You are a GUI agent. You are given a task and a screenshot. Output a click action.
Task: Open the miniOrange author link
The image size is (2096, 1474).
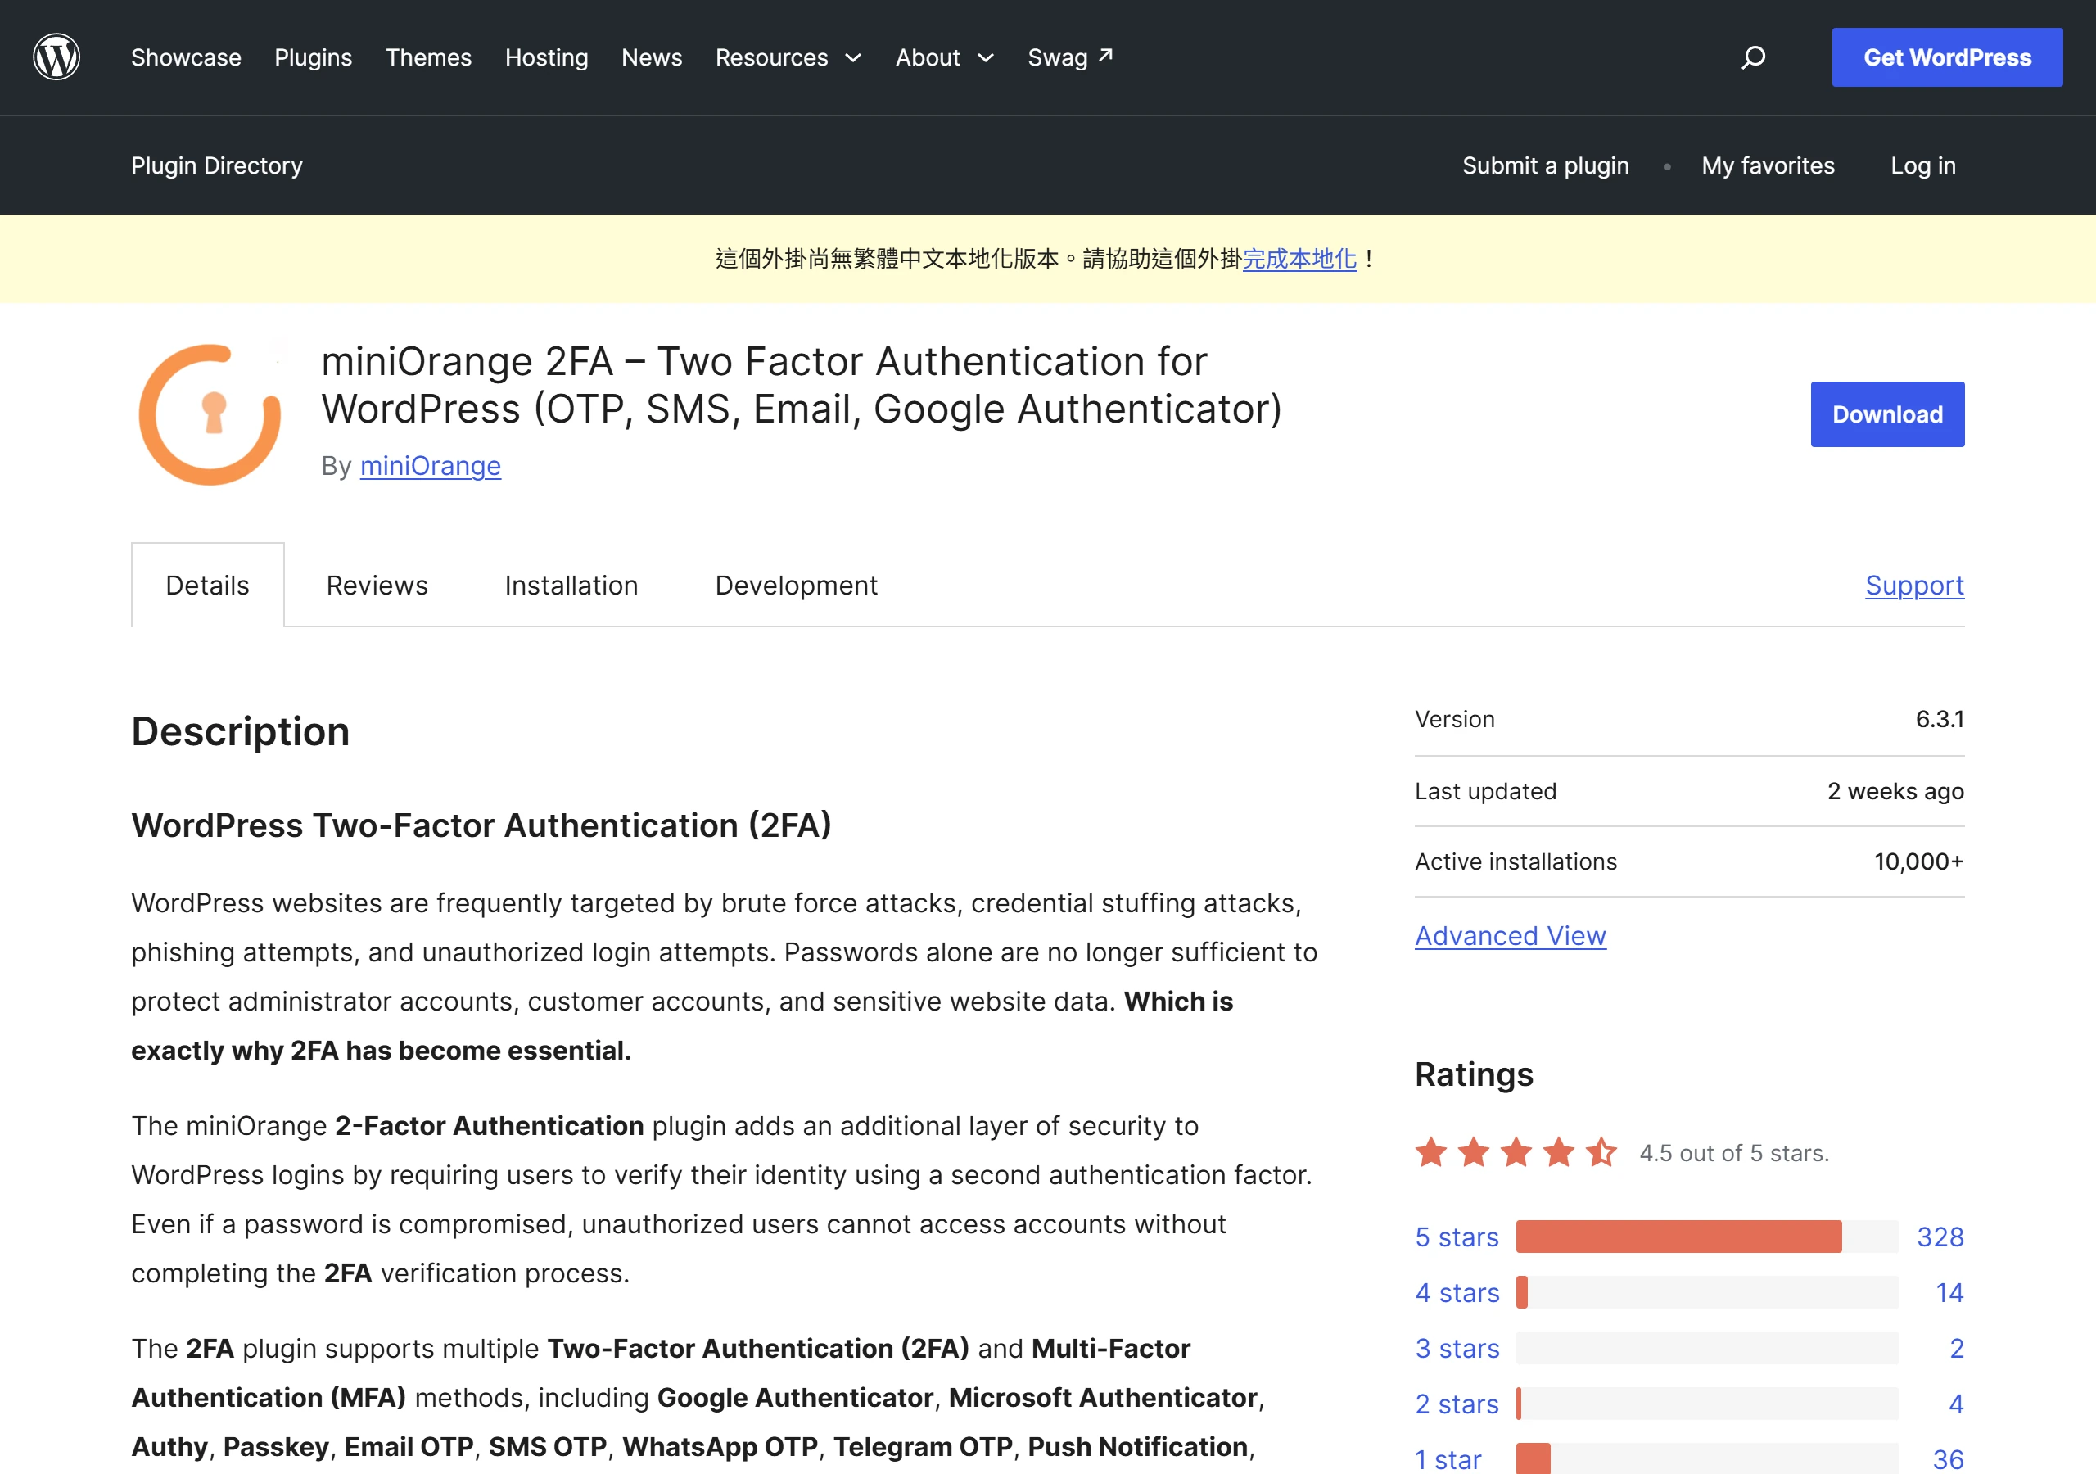[x=430, y=466]
